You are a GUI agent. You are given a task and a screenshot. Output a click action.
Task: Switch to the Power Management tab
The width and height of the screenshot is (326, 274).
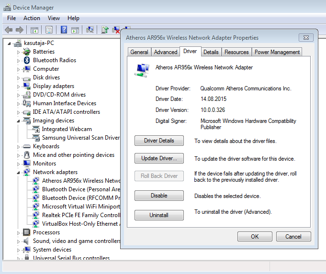click(x=277, y=52)
